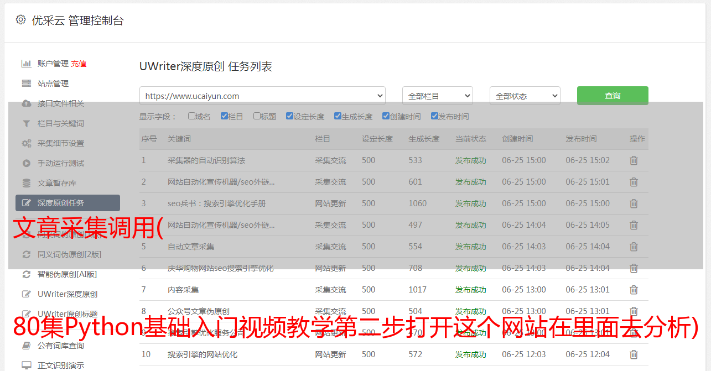Open 手动运行测试 sidebar item

pos(61,163)
